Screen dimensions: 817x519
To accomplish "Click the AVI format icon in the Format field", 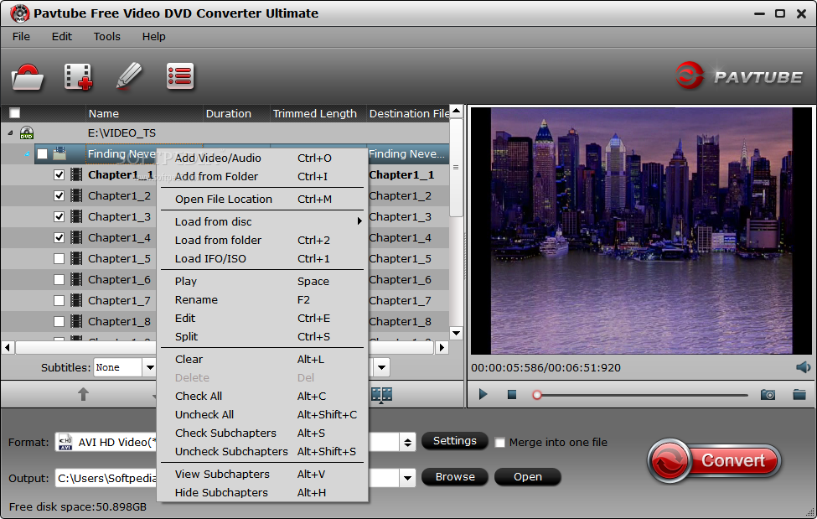I will pyautogui.click(x=65, y=443).
